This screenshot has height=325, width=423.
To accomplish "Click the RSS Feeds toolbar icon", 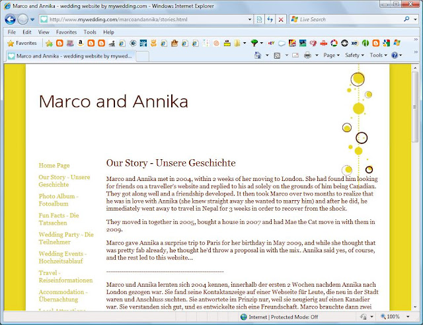I will pos(277,55).
